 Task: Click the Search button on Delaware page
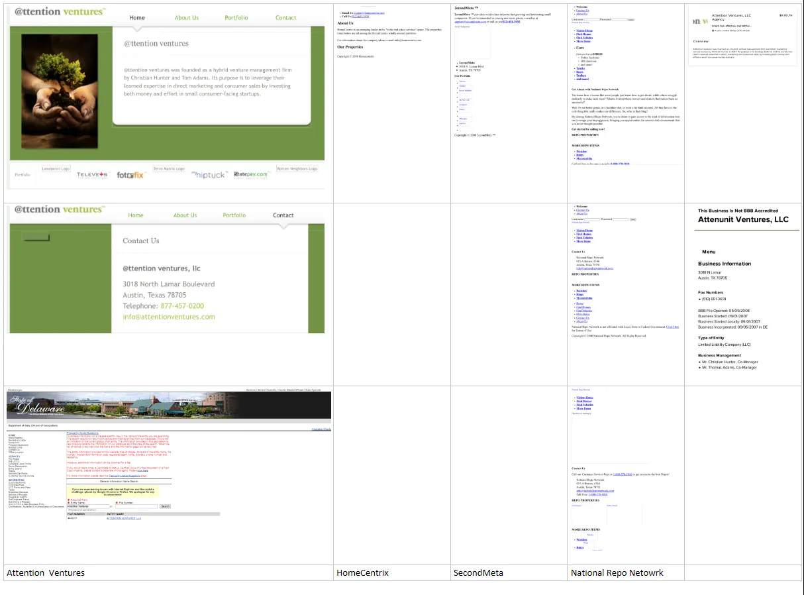166,506
